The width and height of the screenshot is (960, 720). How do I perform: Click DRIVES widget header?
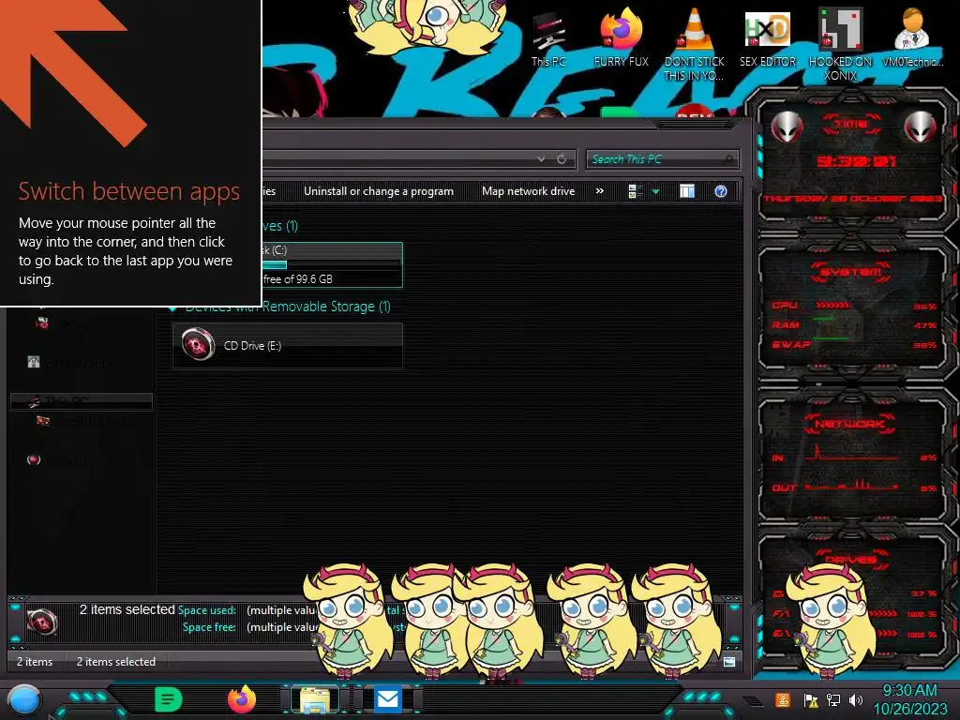pyautogui.click(x=849, y=559)
